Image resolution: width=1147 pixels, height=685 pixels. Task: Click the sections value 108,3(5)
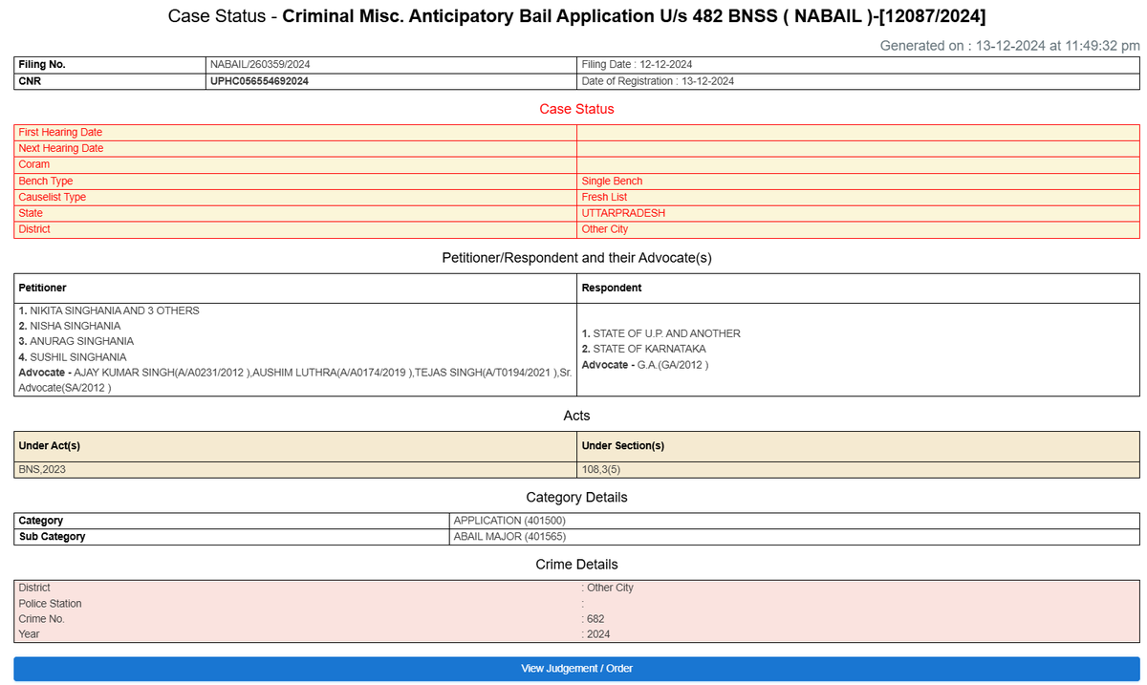601,470
